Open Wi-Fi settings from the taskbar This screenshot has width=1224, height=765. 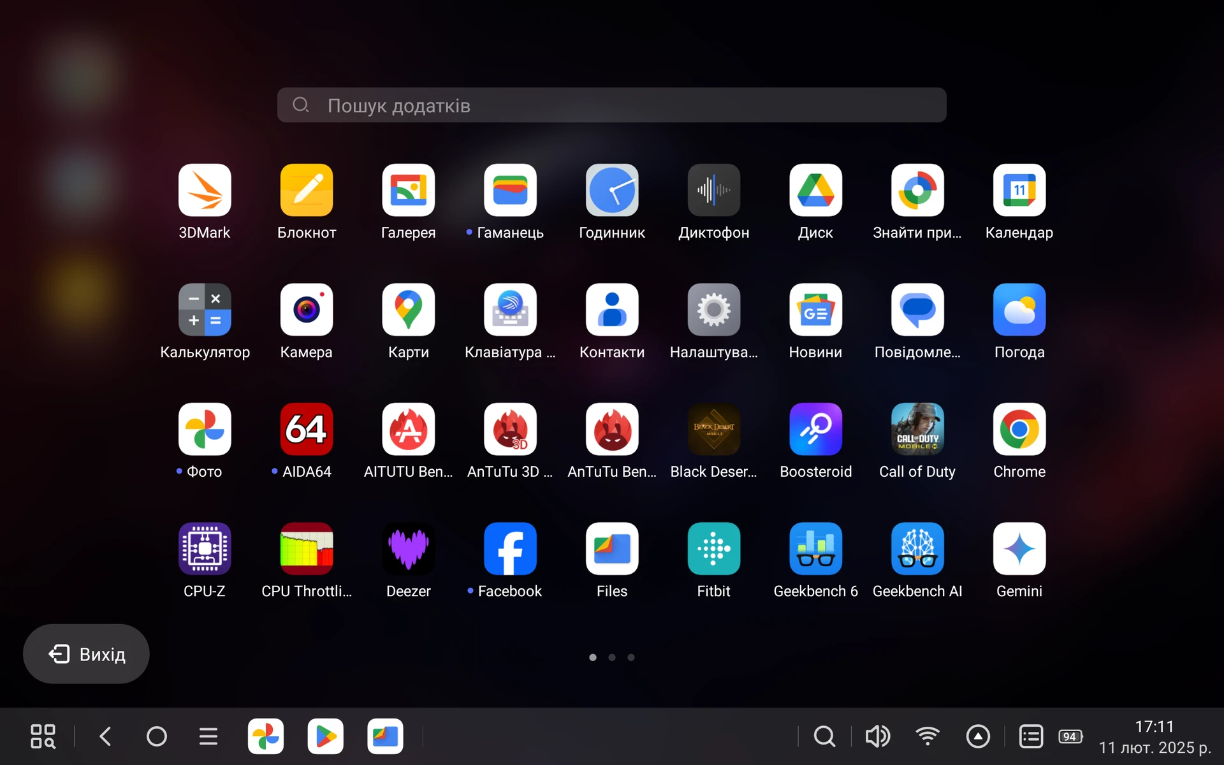[928, 736]
